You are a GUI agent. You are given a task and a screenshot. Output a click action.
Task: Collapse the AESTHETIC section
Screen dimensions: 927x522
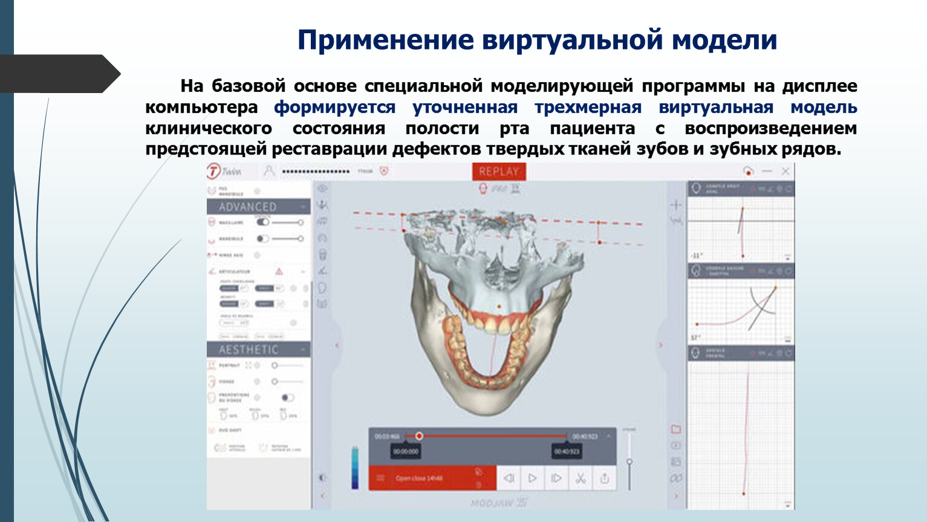(303, 350)
